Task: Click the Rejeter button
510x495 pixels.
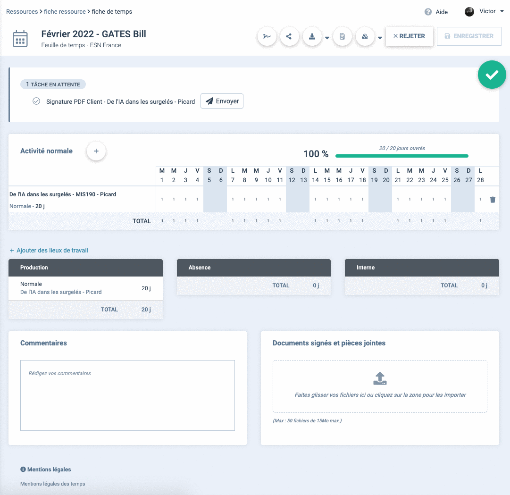Action: pos(409,36)
